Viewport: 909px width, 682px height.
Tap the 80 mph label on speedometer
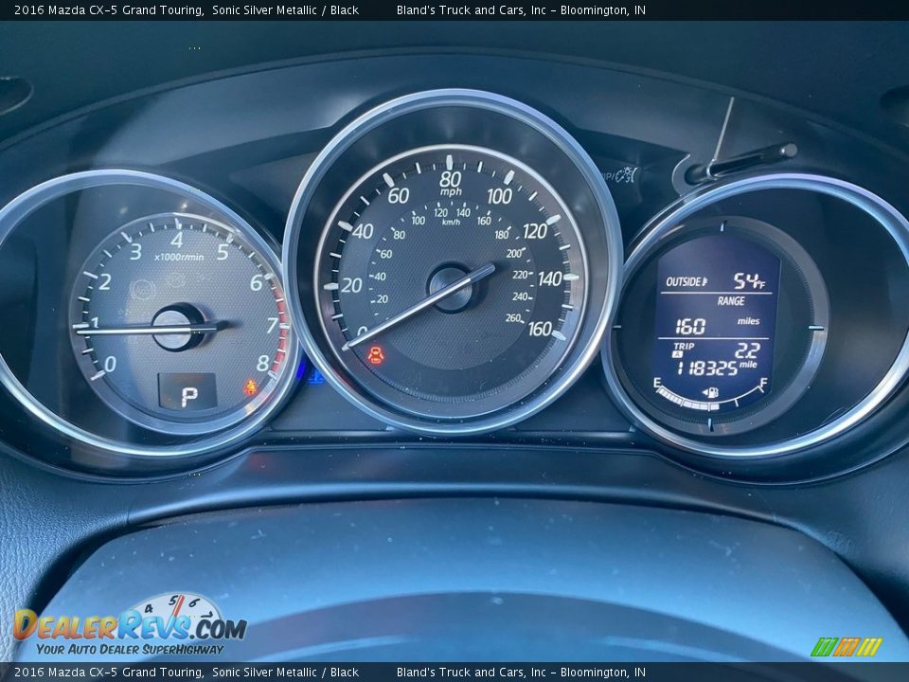click(451, 179)
